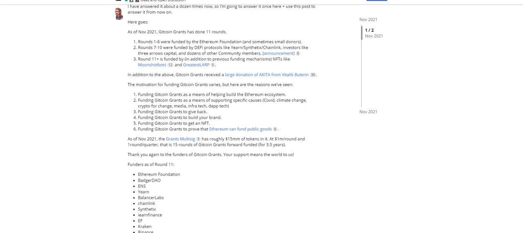Click 'Rounds 1-6 were funded by' list item
This screenshot has height=233, width=523.
[x=220, y=42]
